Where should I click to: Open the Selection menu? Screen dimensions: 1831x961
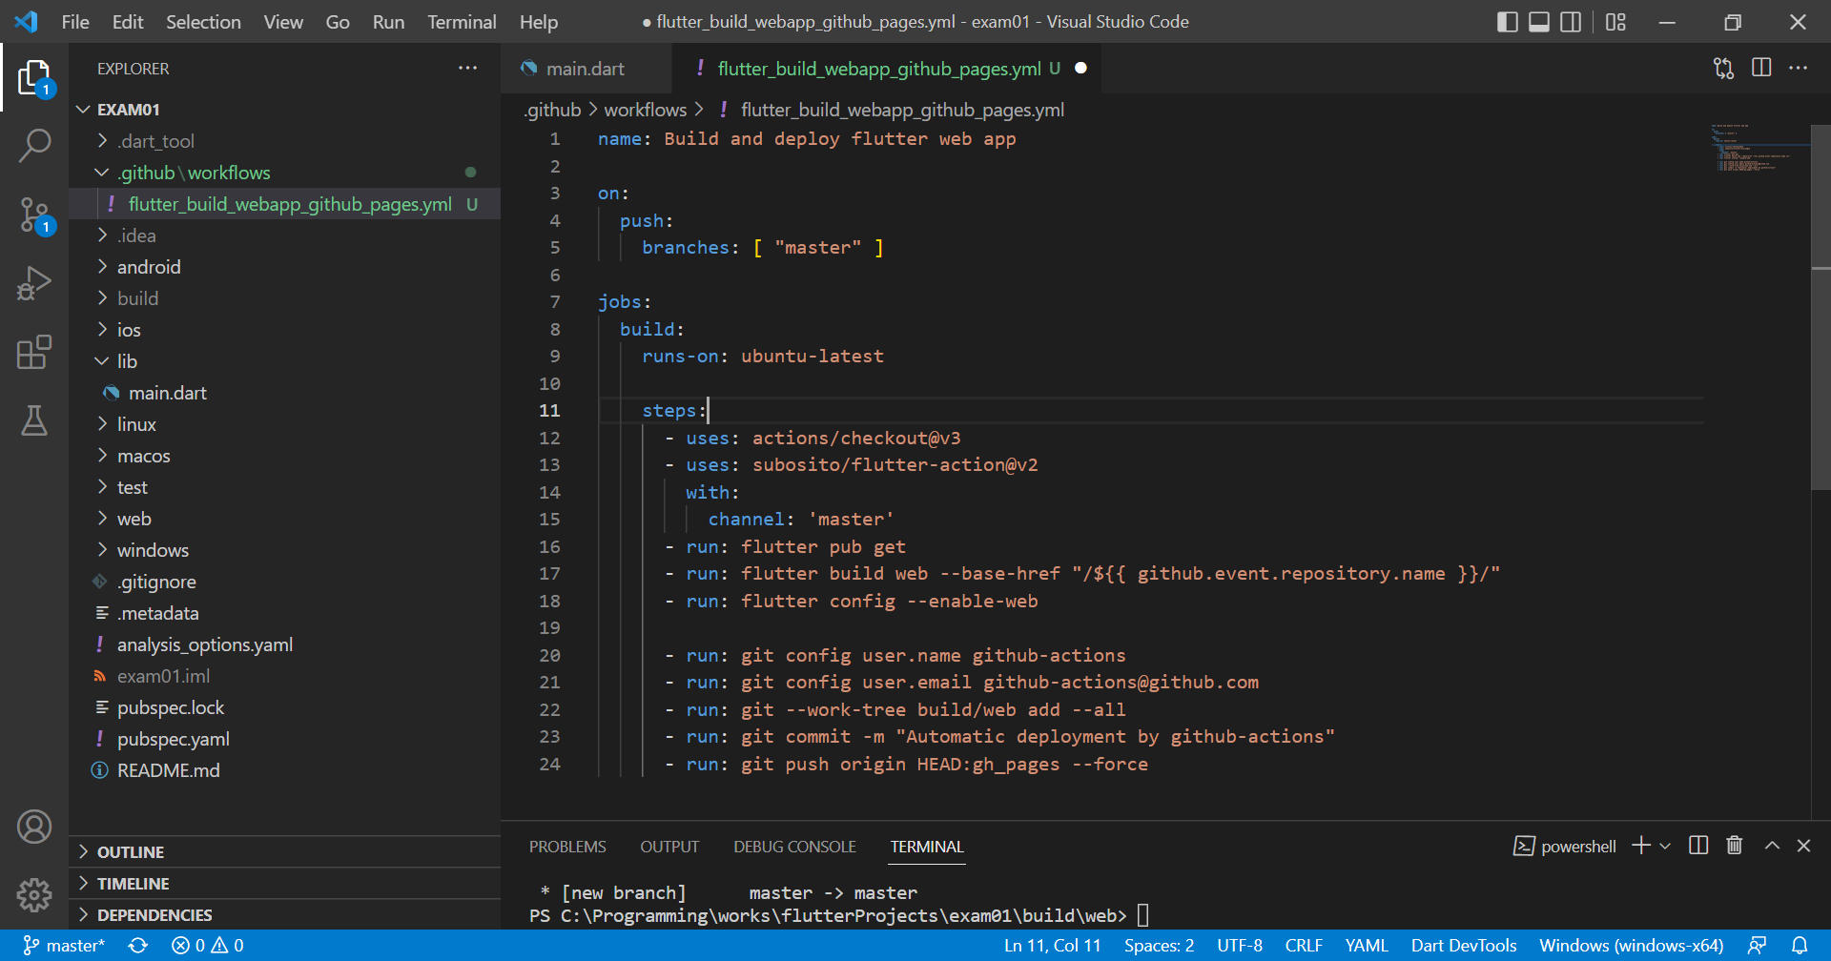(x=203, y=22)
